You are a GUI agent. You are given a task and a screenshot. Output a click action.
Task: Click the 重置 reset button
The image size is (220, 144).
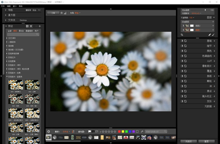coord(207,141)
